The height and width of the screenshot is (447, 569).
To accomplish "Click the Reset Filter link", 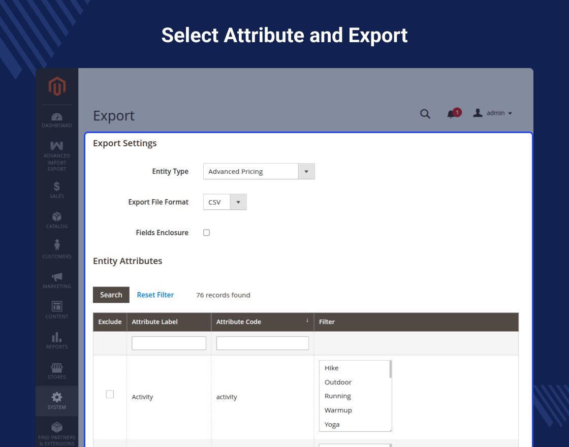I will (x=155, y=295).
